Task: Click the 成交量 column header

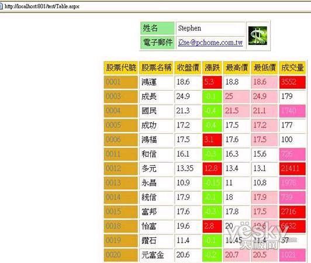Action: pos(292,68)
